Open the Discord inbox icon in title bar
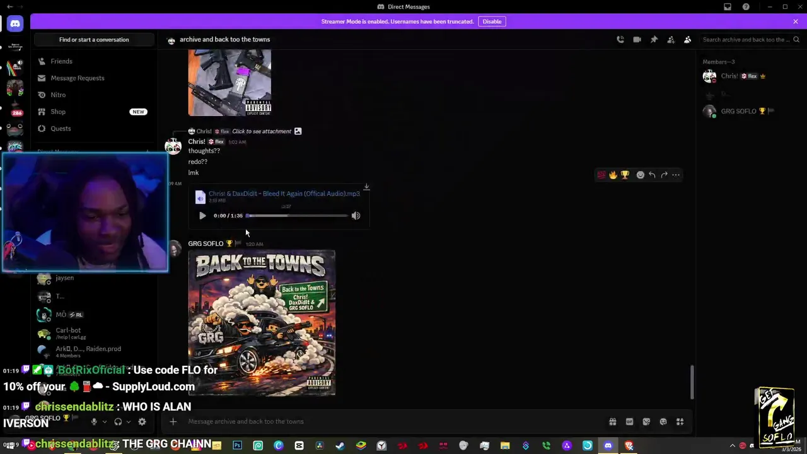807x454 pixels. (728, 7)
